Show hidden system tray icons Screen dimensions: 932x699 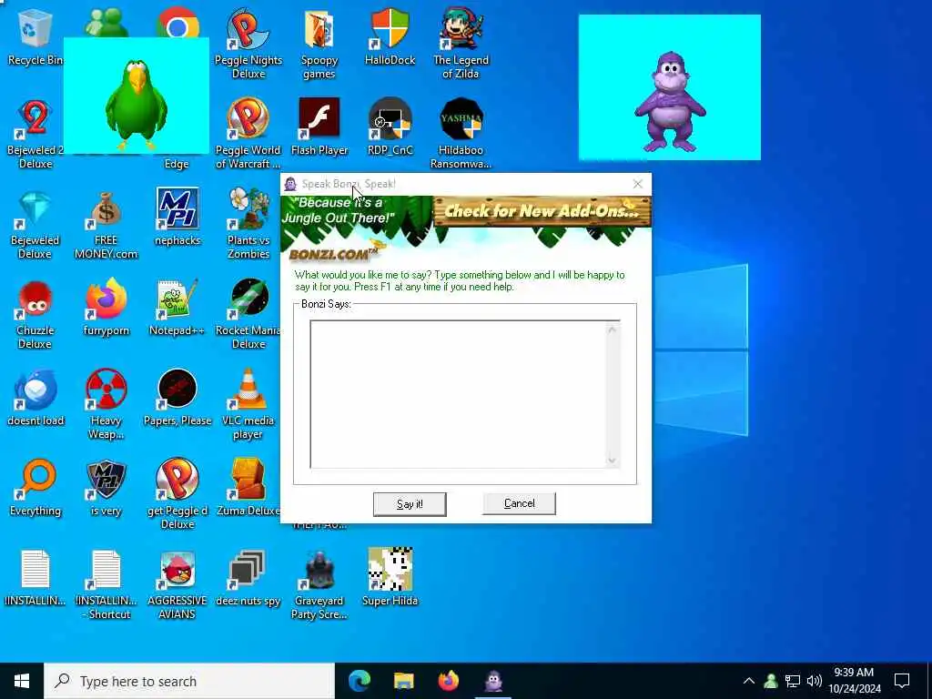click(x=749, y=681)
